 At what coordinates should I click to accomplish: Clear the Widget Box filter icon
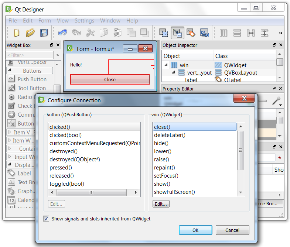click(58, 55)
